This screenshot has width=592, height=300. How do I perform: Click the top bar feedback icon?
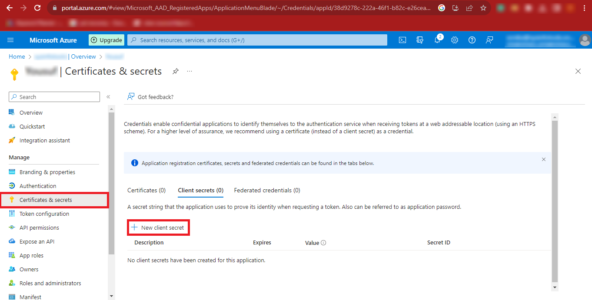tap(489, 40)
